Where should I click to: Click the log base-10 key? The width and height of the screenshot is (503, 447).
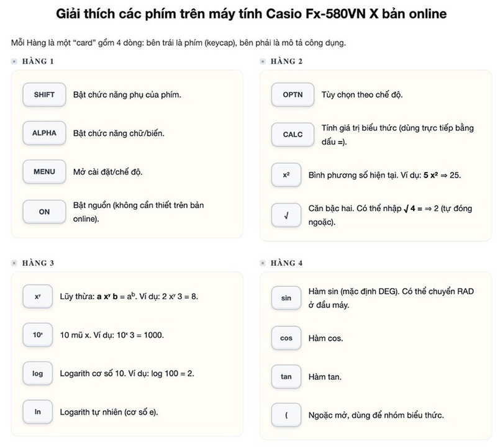(x=37, y=374)
